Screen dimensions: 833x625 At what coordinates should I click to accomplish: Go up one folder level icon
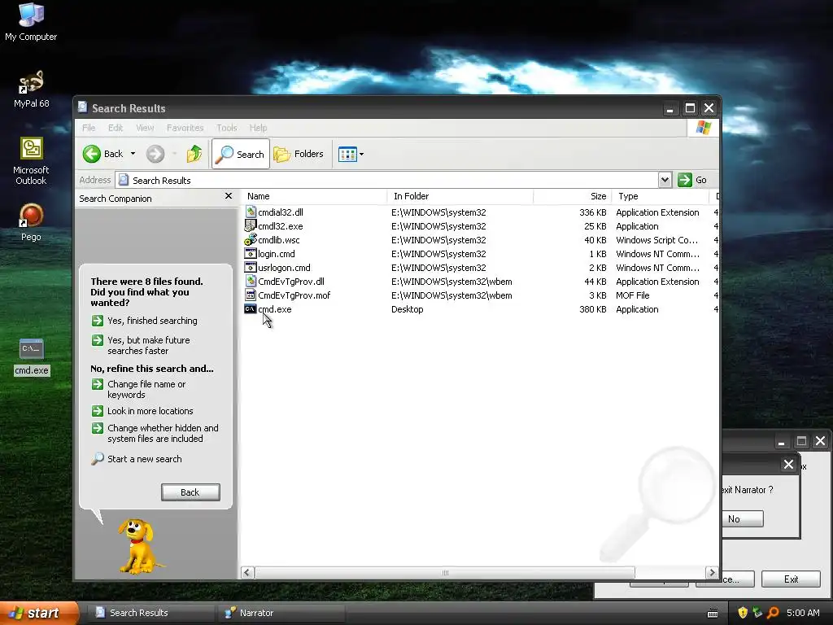coord(194,154)
